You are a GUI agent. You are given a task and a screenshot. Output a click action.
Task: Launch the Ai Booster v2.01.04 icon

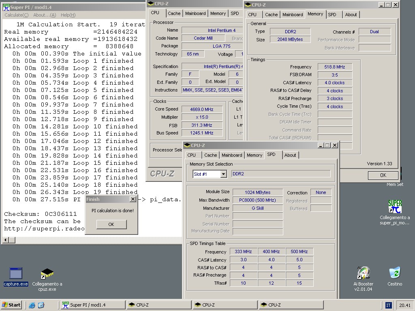coord(364,279)
